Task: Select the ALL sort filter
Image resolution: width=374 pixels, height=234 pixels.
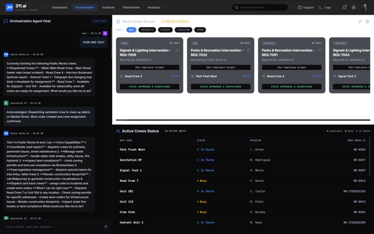Action: point(131,30)
